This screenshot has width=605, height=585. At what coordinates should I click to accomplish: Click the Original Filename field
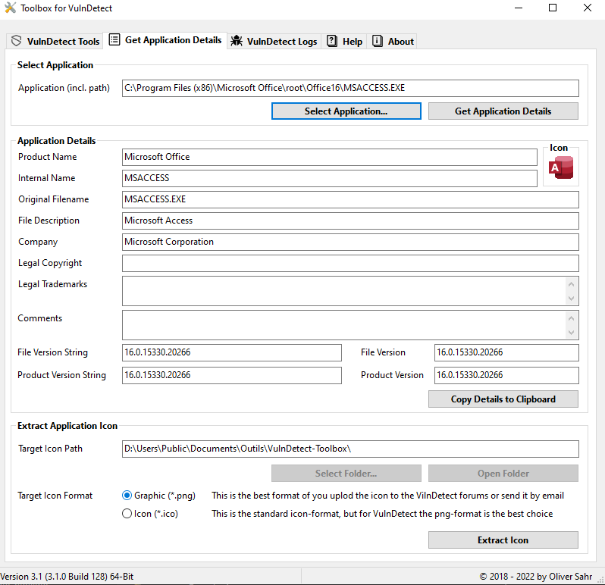350,199
